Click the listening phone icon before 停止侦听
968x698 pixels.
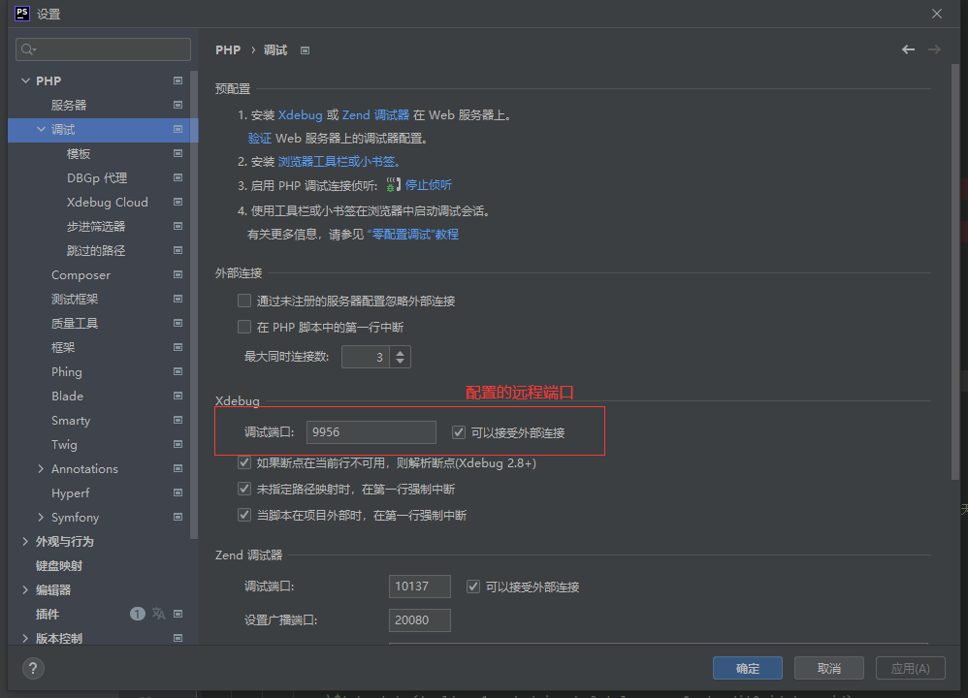click(x=393, y=184)
